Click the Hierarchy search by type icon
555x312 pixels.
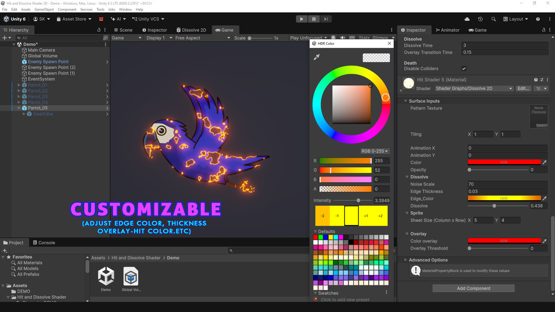(x=105, y=38)
